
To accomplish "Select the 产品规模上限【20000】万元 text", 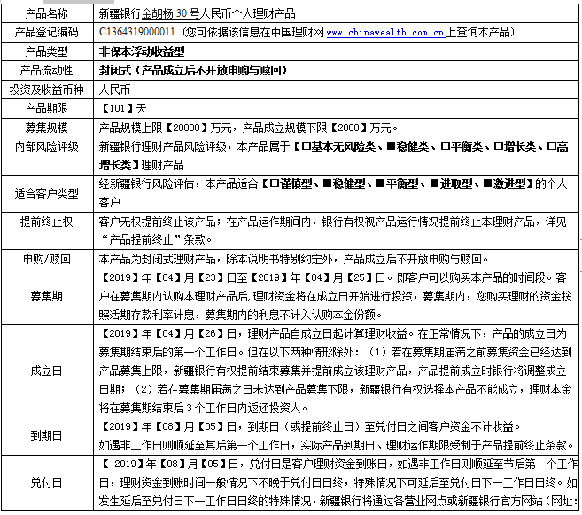I will click(165, 128).
